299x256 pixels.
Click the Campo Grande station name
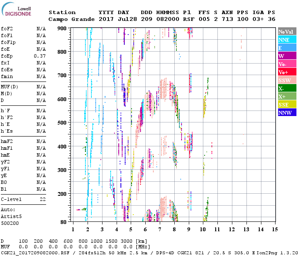70,19
